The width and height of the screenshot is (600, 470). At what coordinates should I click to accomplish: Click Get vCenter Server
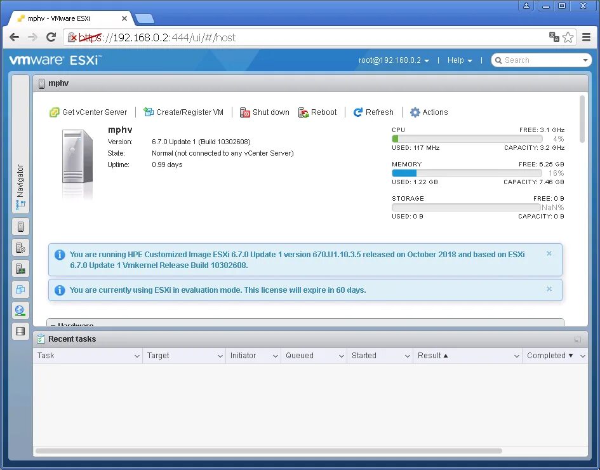[88, 112]
